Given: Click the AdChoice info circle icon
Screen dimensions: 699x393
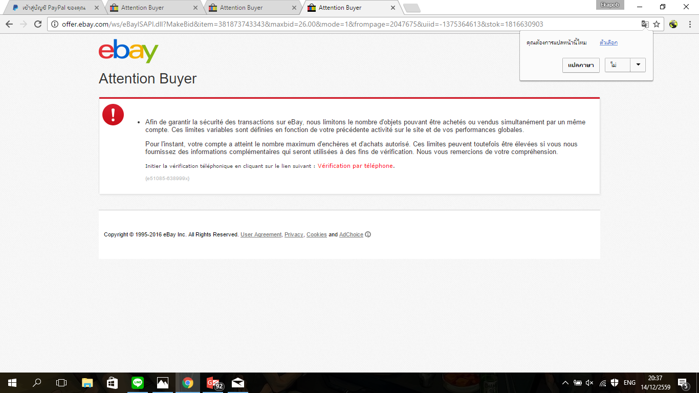Looking at the screenshot, I should [x=368, y=235].
